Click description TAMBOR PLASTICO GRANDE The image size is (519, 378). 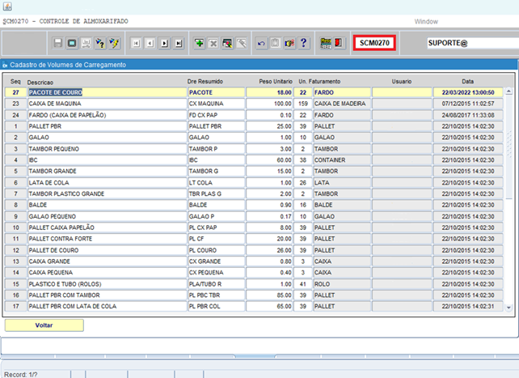coord(108,193)
